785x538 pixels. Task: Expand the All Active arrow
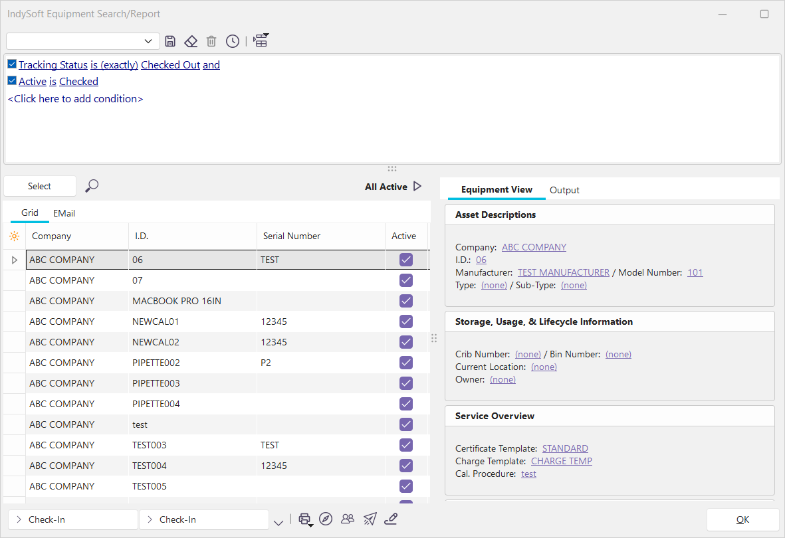click(417, 187)
